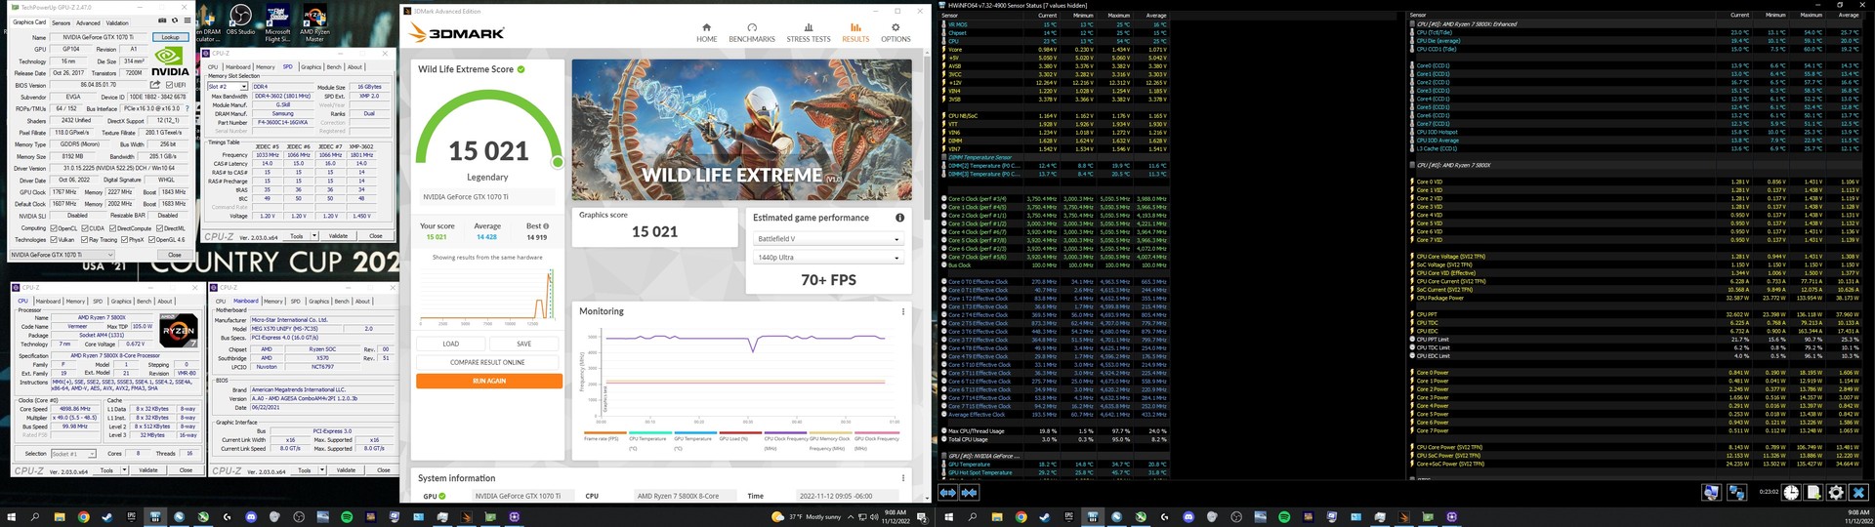The width and height of the screenshot is (1875, 527).
Task: Switch to the GPU-Z Advanced tab
Action: coord(88,22)
